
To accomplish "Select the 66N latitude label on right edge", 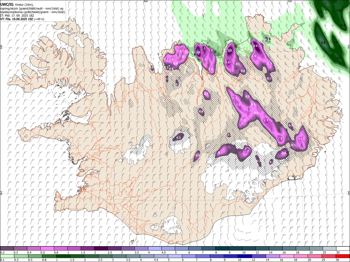I will click(349, 47).
